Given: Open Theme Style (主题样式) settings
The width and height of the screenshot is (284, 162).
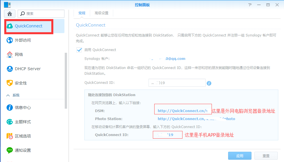Looking at the screenshot, I should (x=23, y=122).
